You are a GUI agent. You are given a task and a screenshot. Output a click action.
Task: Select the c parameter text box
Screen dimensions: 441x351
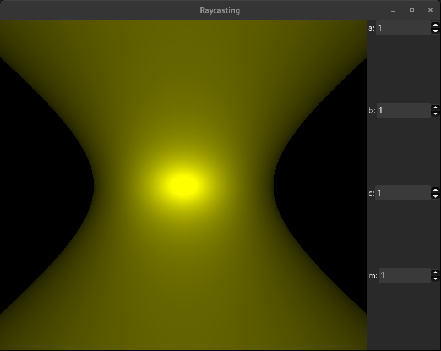(402, 193)
